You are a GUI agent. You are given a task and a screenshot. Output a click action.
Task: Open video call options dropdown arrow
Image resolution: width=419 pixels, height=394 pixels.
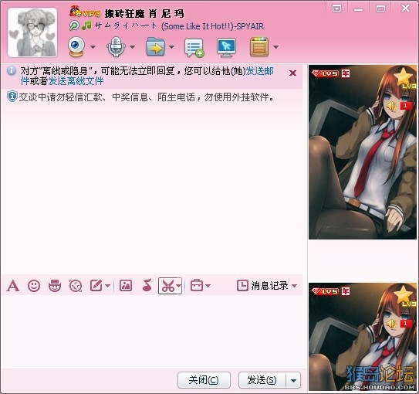(93, 47)
